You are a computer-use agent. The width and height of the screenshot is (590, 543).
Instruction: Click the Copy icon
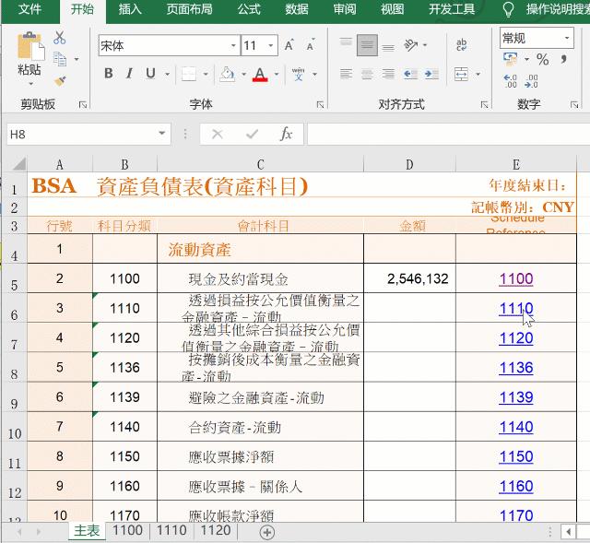point(60,59)
